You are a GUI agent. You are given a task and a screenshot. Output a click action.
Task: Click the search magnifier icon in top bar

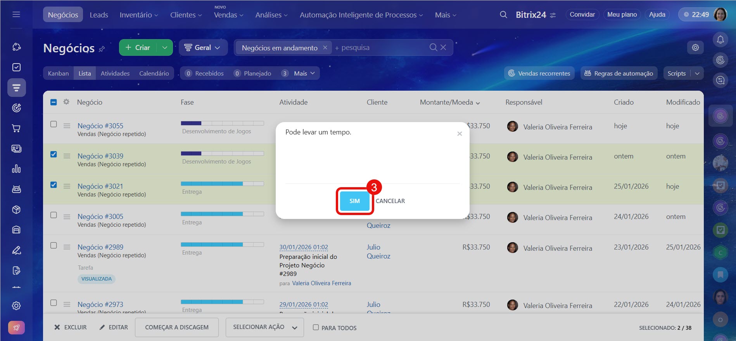[x=503, y=15]
